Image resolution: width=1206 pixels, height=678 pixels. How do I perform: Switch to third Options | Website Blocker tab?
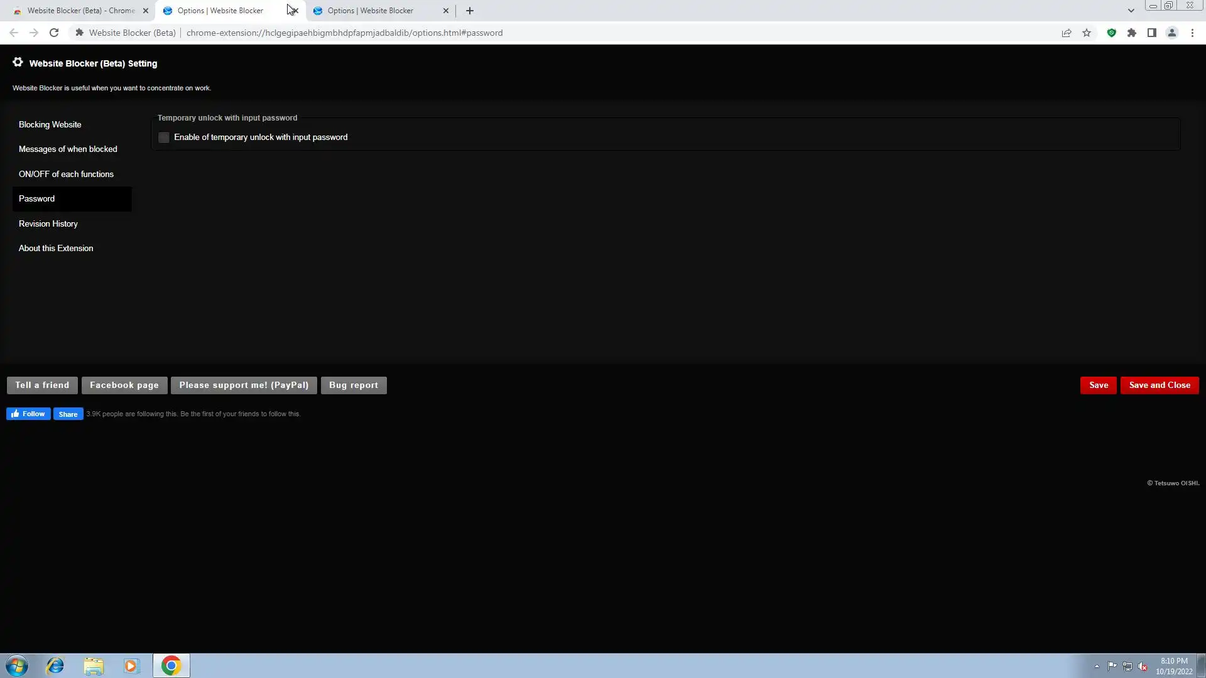point(371,11)
